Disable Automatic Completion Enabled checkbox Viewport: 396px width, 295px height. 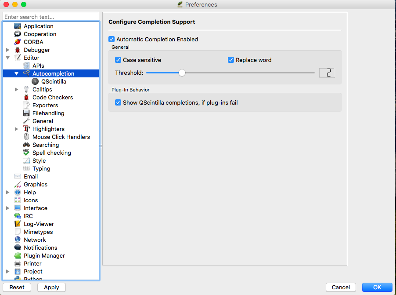click(x=112, y=40)
